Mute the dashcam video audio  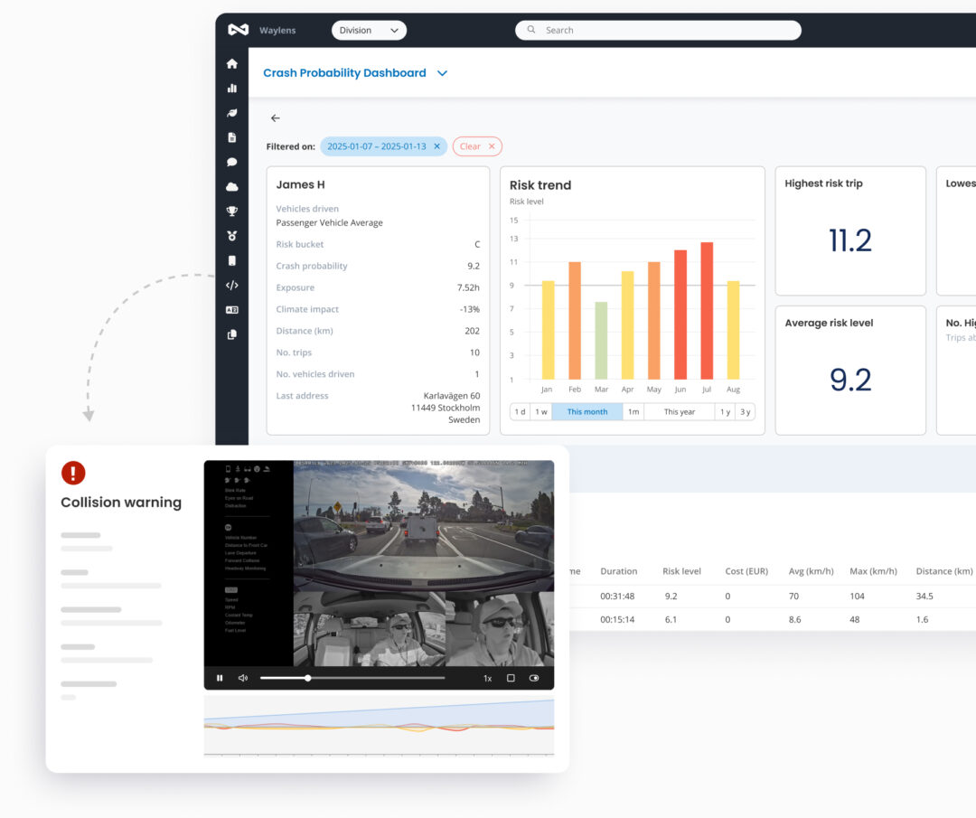tap(242, 677)
